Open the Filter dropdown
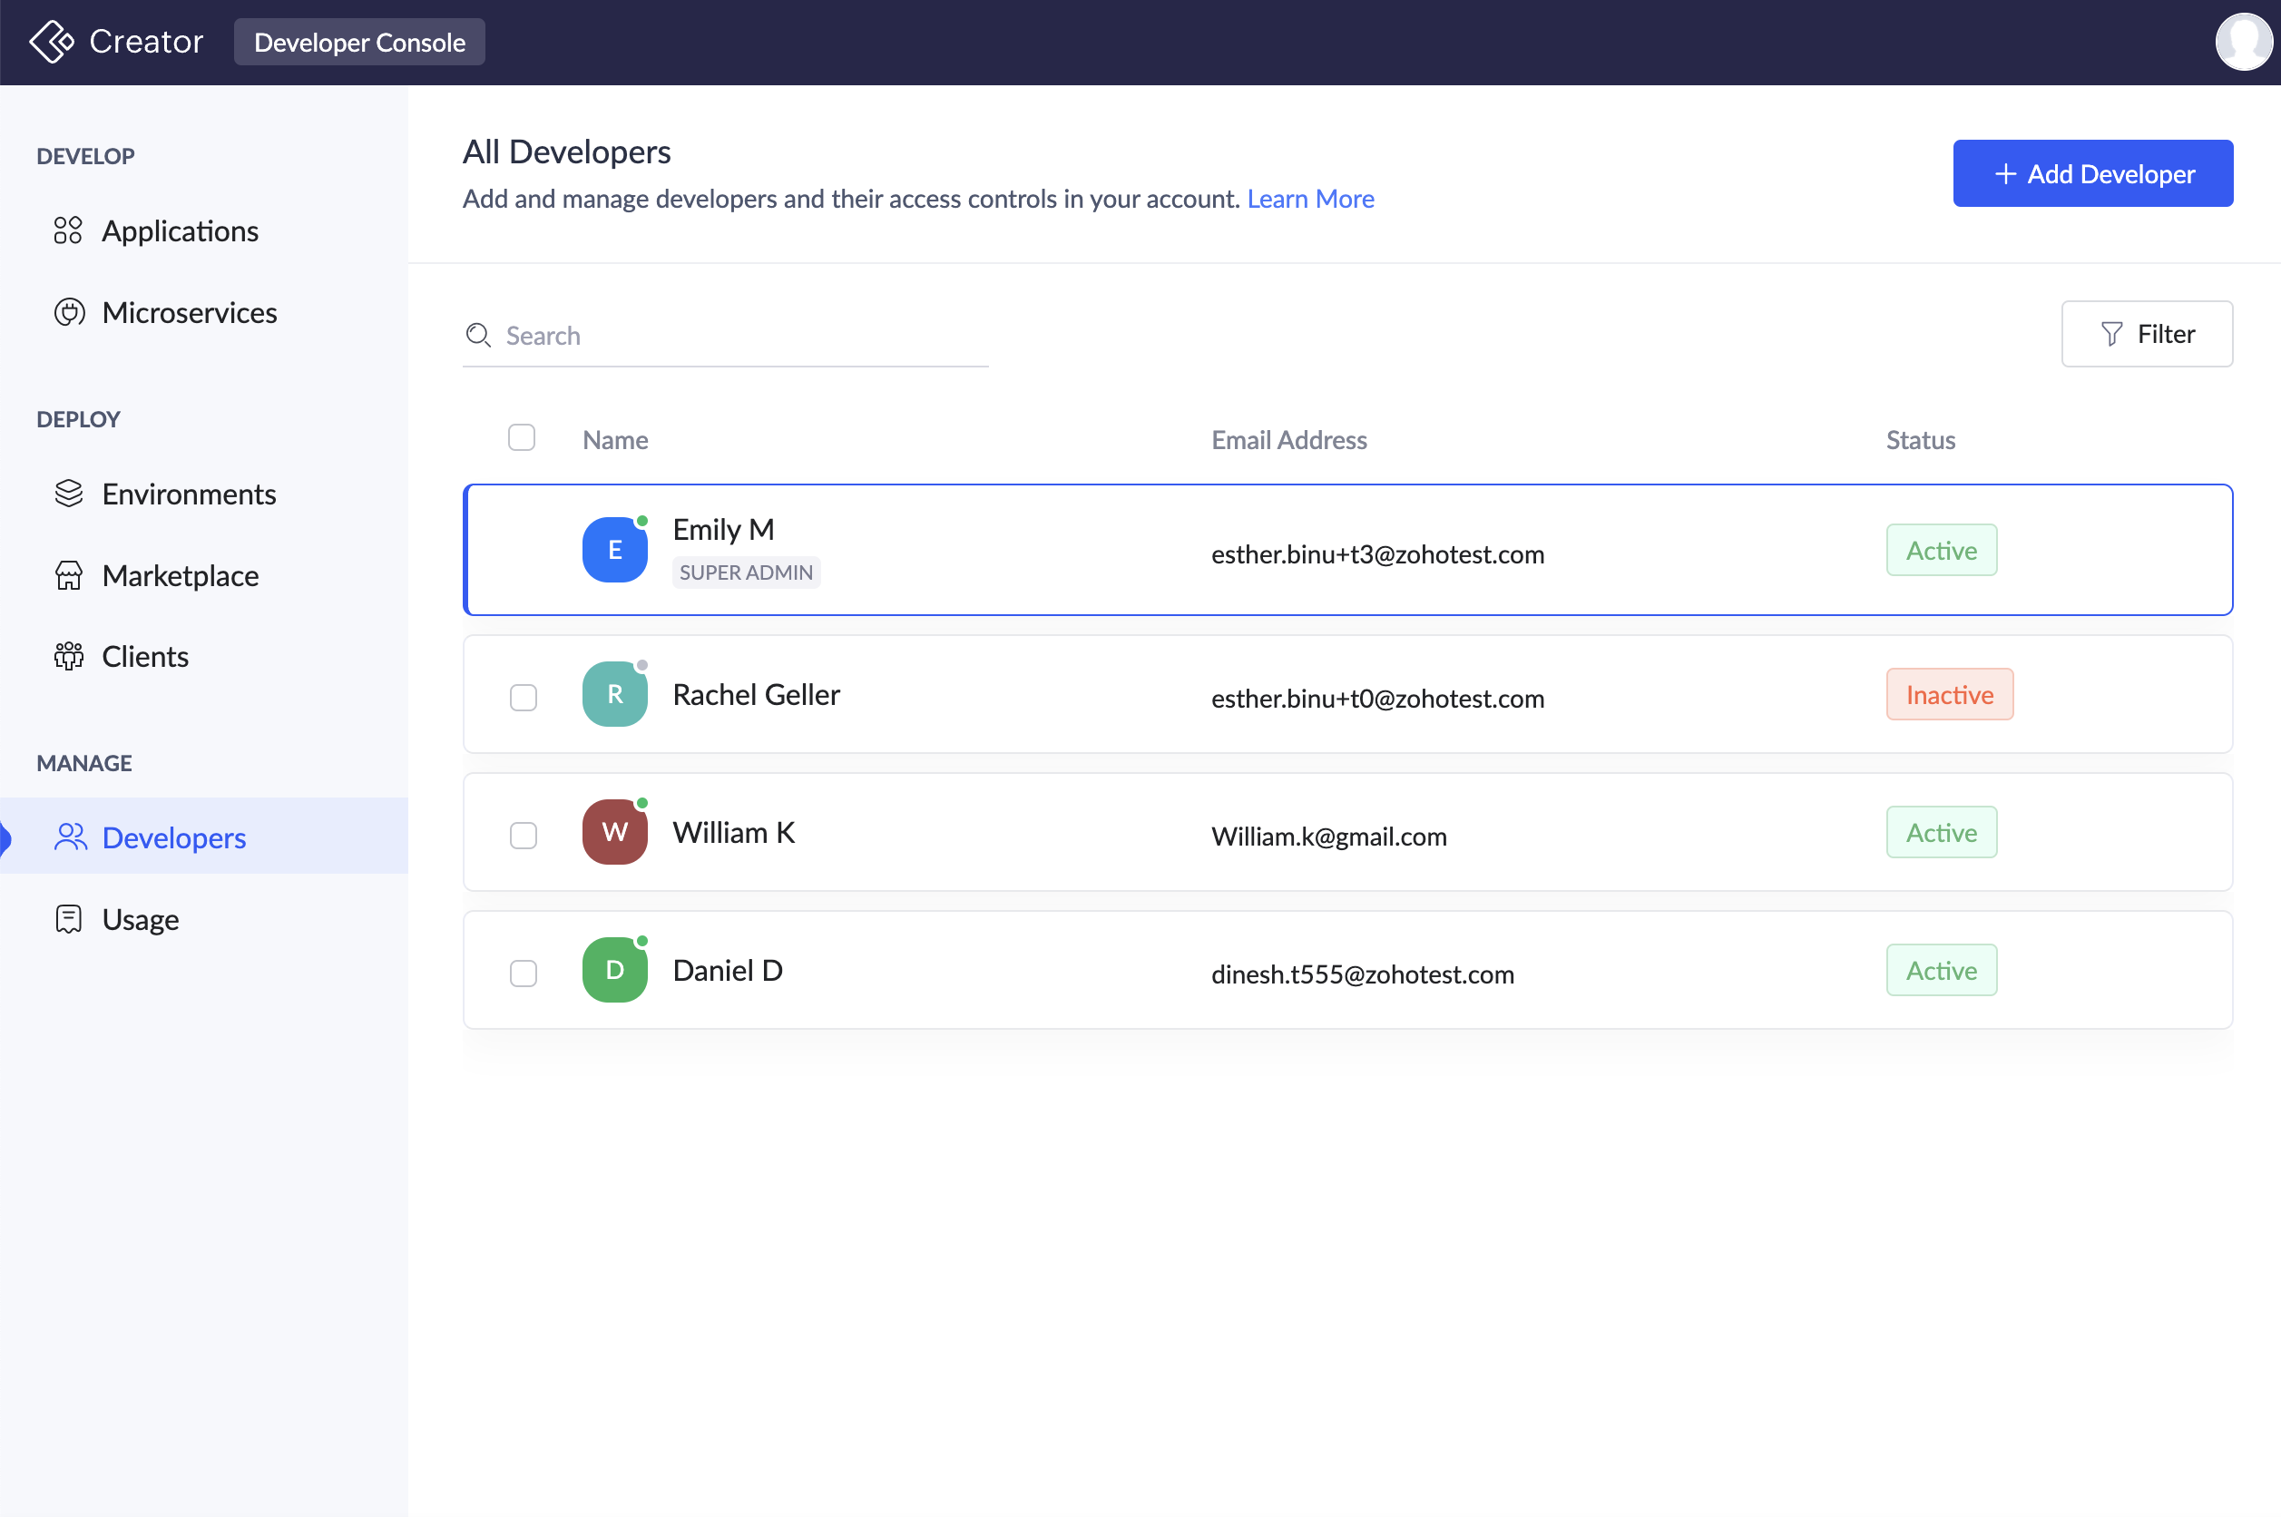Viewport: 2281px width, 1517px height. coord(2146,334)
